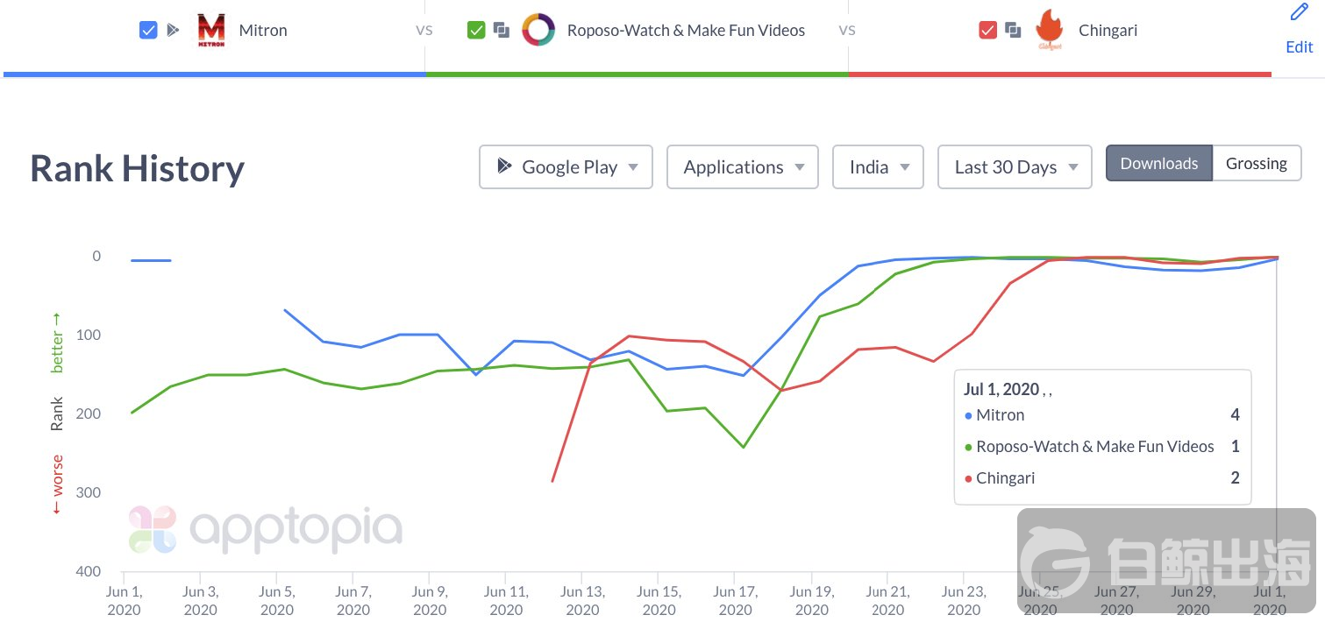Click the Roposo colorful ring logo

pyautogui.click(x=538, y=31)
